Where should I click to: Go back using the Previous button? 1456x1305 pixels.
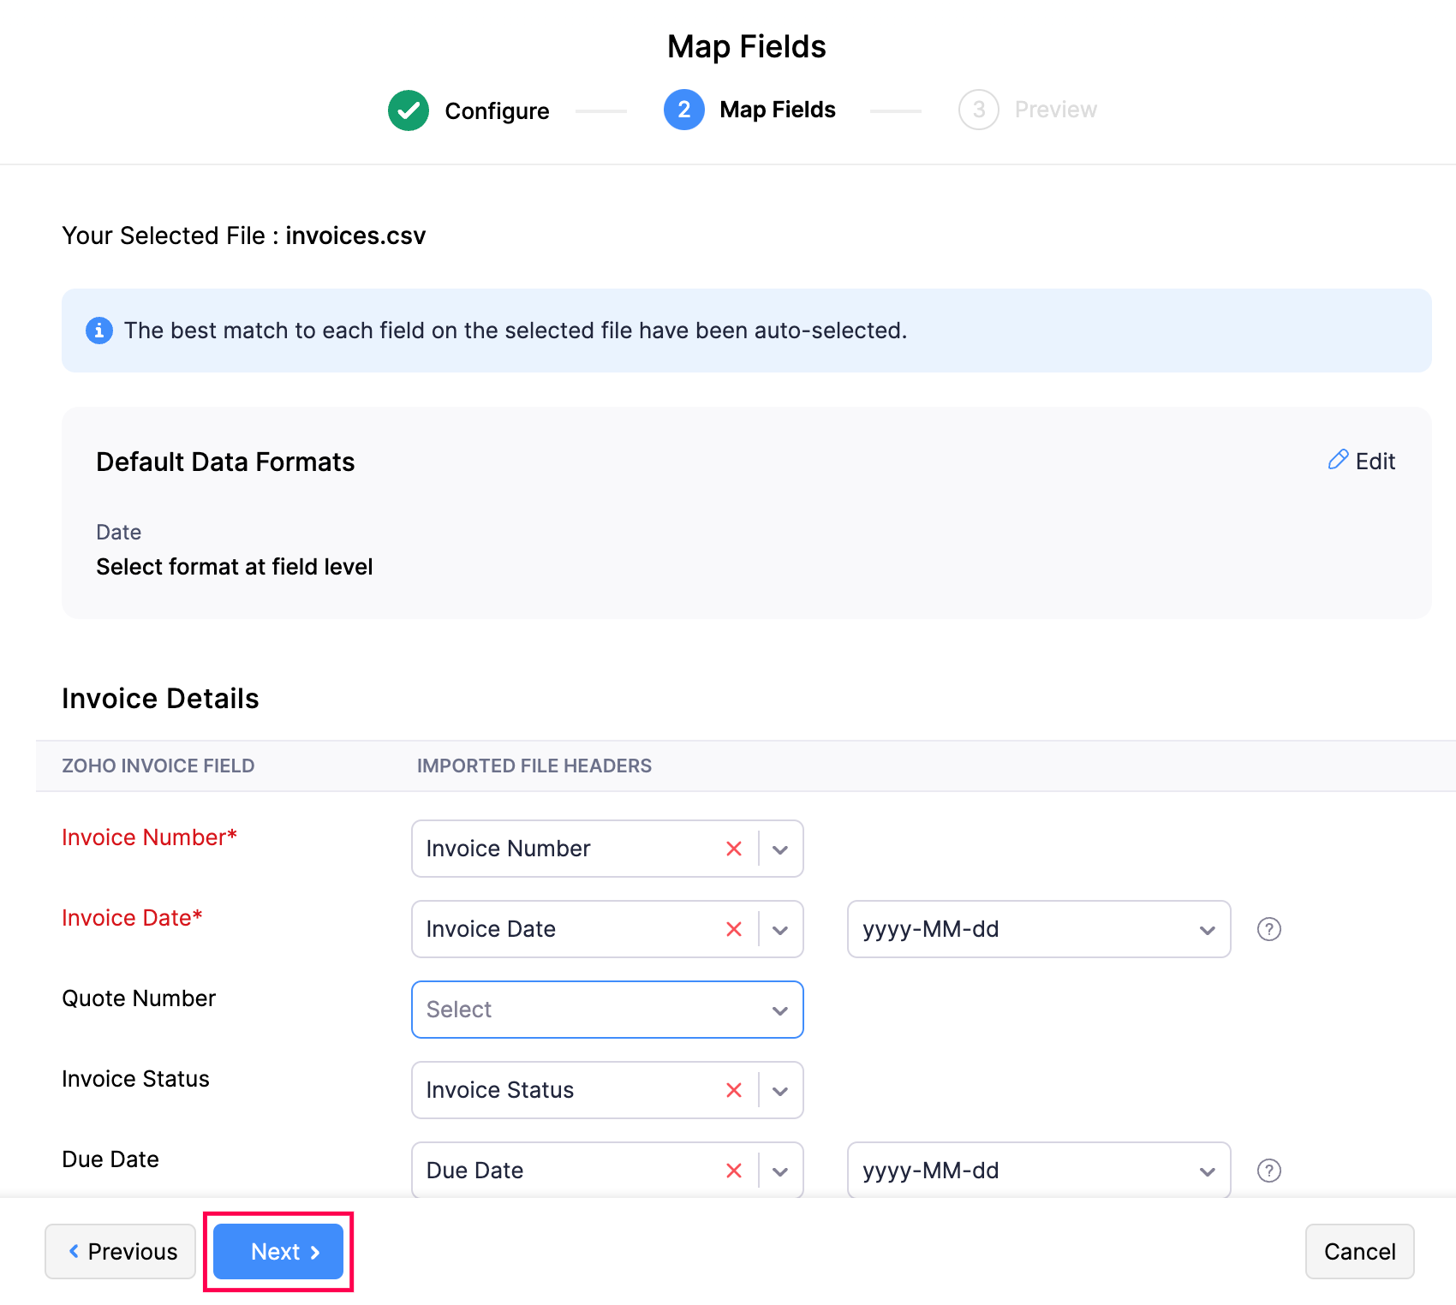[120, 1251]
